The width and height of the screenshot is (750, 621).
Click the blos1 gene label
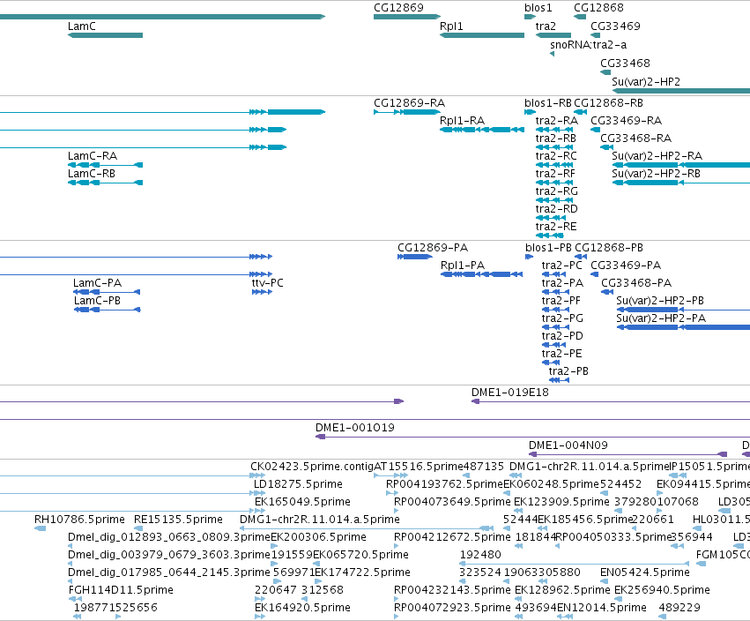click(x=538, y=8)
